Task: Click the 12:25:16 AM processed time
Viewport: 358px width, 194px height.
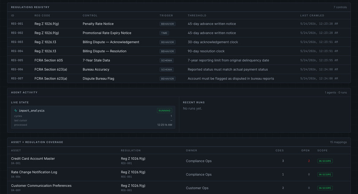Action: coord(165,125)
